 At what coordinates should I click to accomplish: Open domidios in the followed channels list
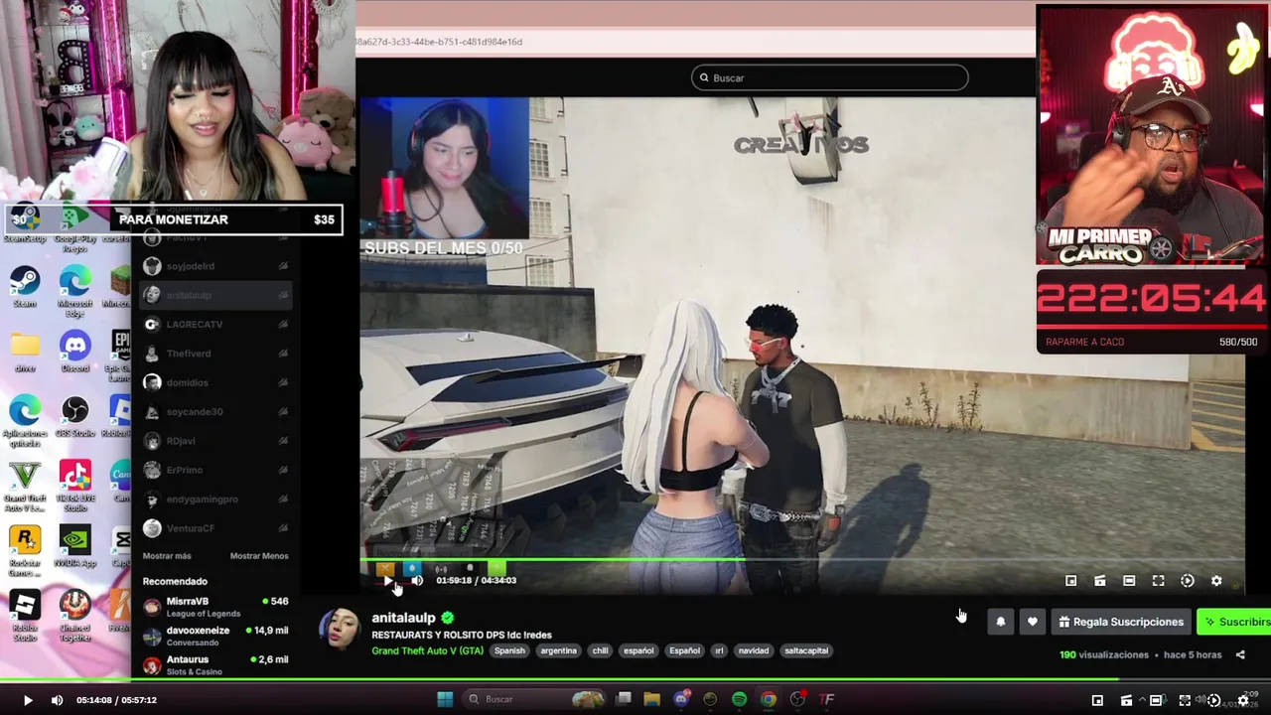point(216,382)
